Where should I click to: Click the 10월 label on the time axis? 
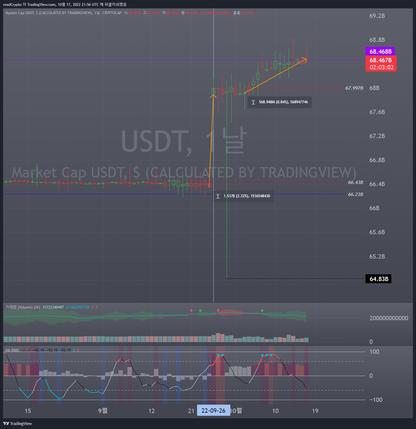[236, 411]
